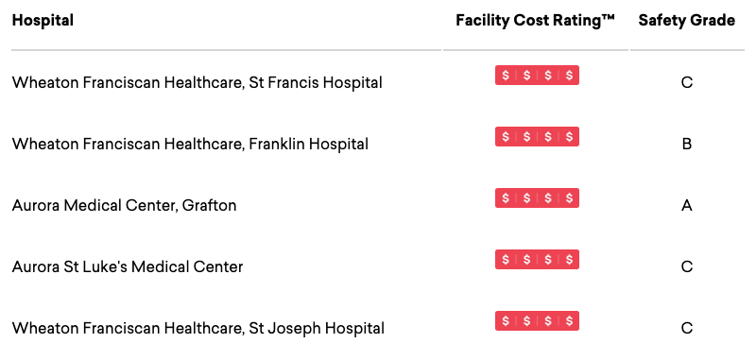
Task: Click safety grade A for Aurora Grafton
Action: pos(687,206)
